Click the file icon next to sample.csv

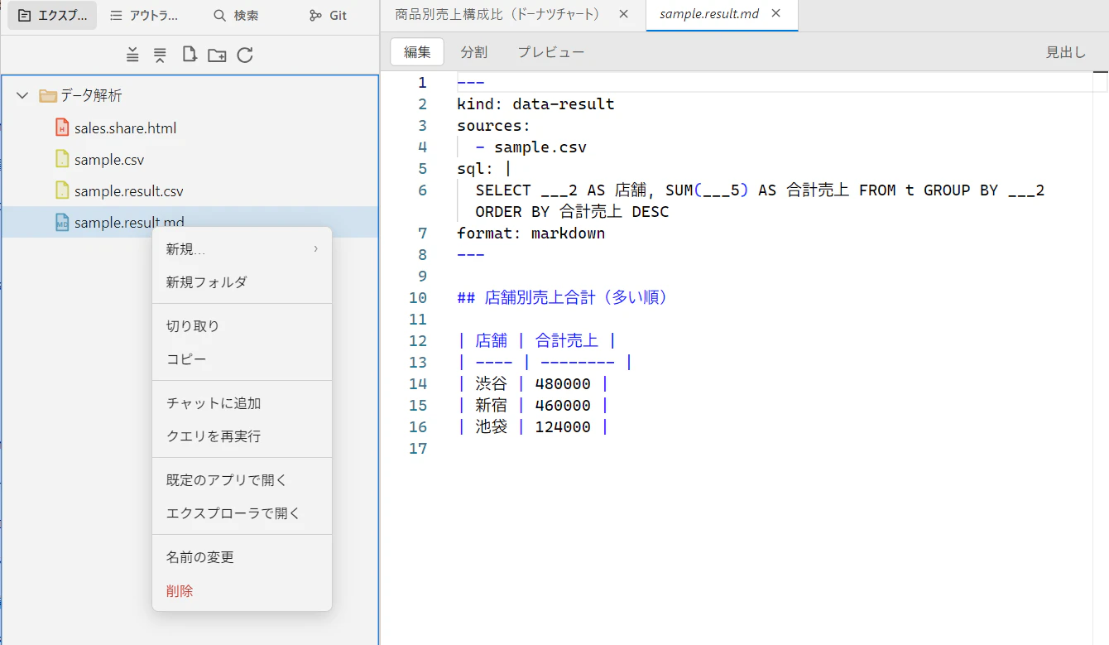(62, 159)
